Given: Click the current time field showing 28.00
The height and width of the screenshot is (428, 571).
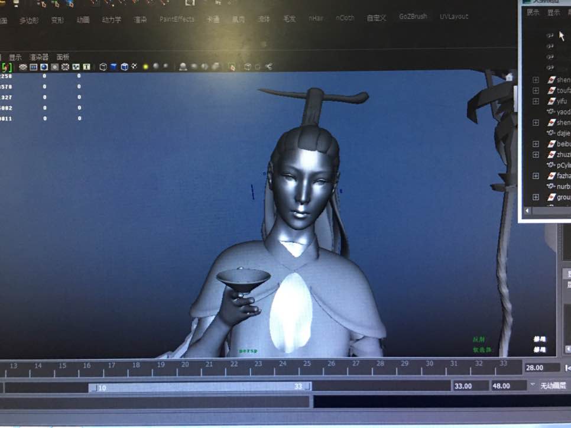Looking at the screenshot, I should pos(542,368).
